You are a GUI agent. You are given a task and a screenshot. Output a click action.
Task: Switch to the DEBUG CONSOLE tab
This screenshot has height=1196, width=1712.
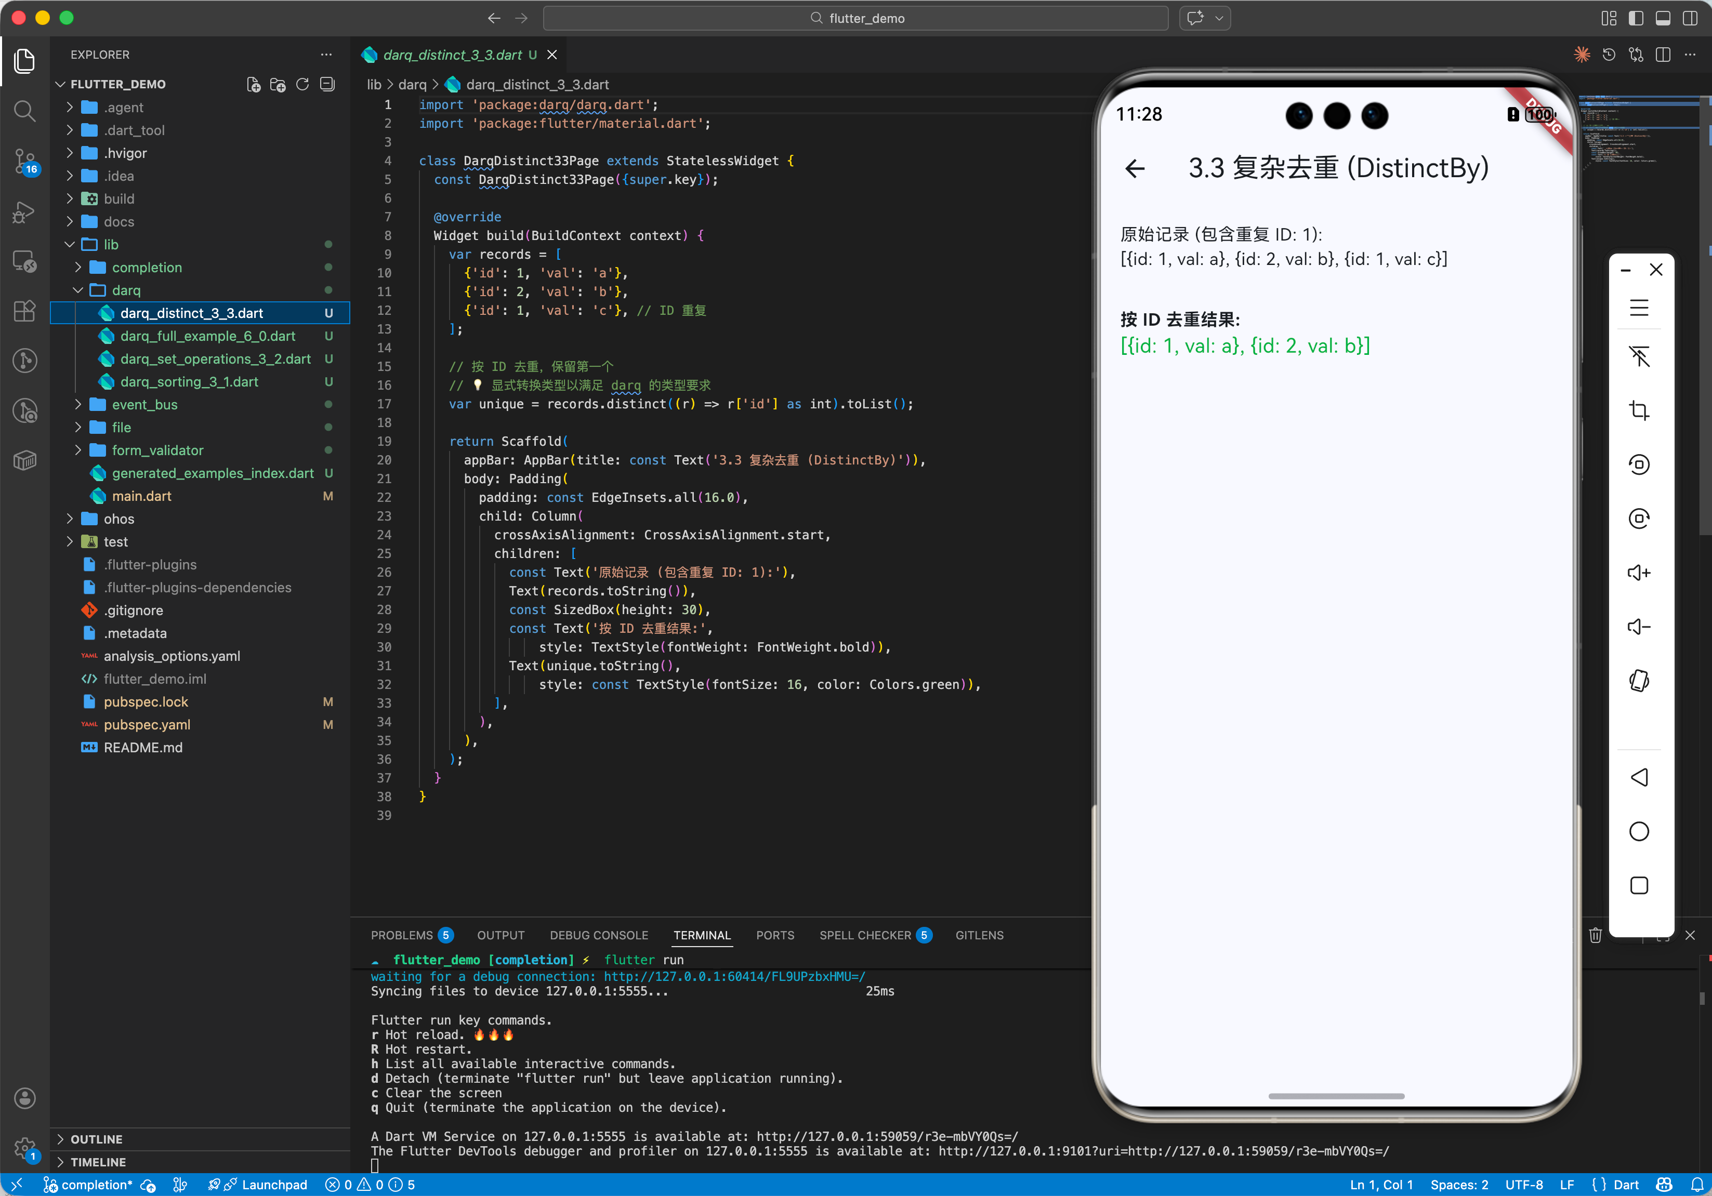(x=599, y=935)
